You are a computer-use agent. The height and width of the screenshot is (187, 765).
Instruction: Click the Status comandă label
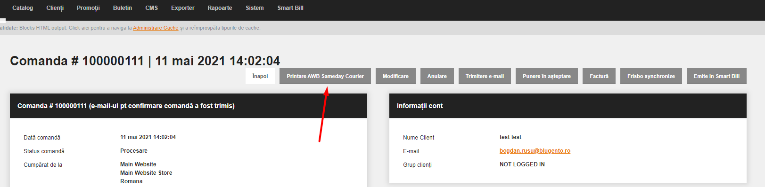point(44,151)
